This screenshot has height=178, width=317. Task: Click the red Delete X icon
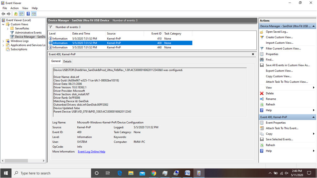click(x=262, y=93)
